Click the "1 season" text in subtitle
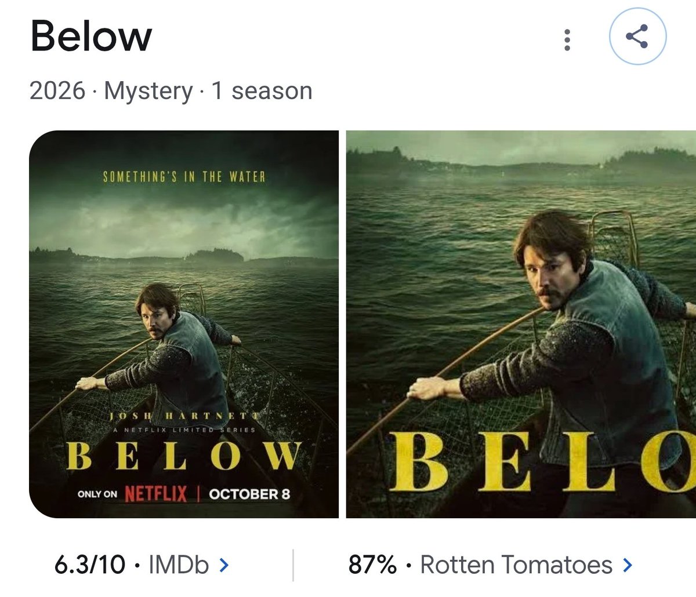Image resolution: width=696 pixels, height=597 pixels. tap(262, 91)
